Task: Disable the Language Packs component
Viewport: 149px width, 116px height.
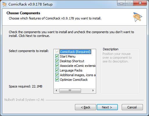Action: [57, 70]
